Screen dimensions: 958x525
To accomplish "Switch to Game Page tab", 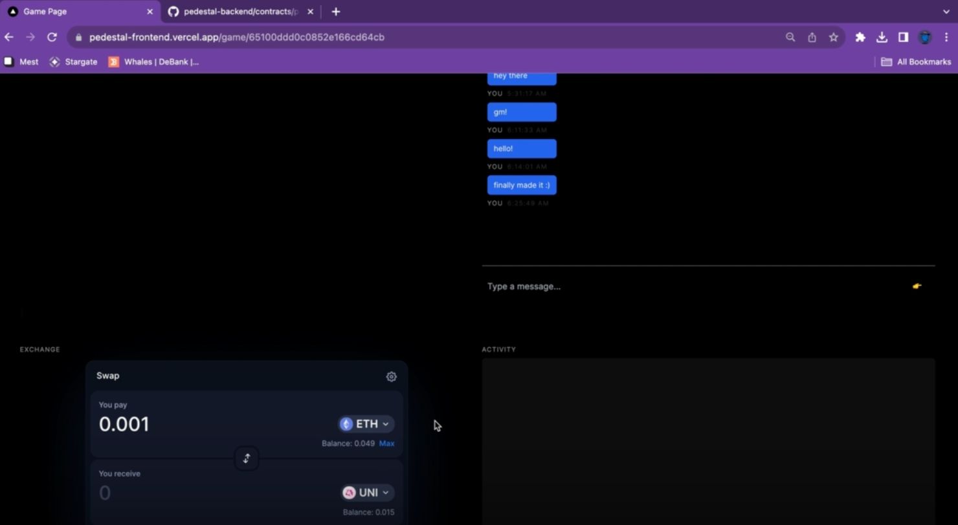I will pos(81,12).
